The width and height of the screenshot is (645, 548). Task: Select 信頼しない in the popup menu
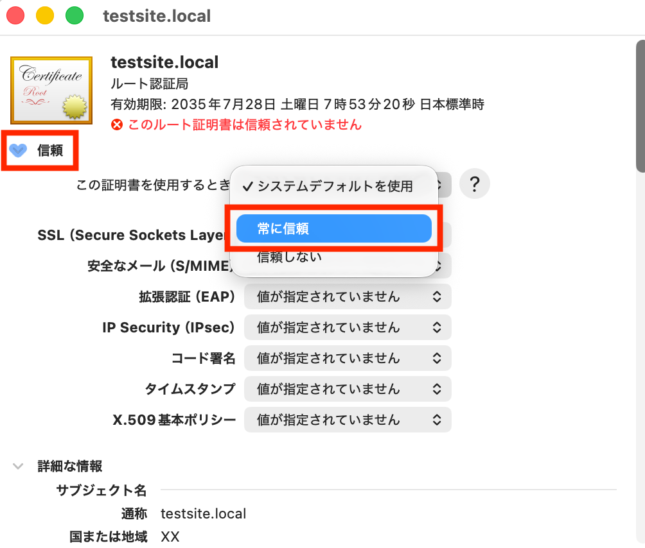point(333,257)
